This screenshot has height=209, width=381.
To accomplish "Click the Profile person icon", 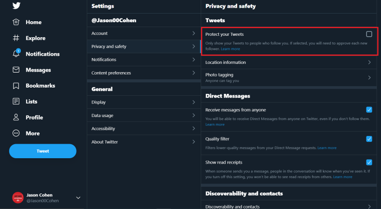I will click(x=16, y=118).
